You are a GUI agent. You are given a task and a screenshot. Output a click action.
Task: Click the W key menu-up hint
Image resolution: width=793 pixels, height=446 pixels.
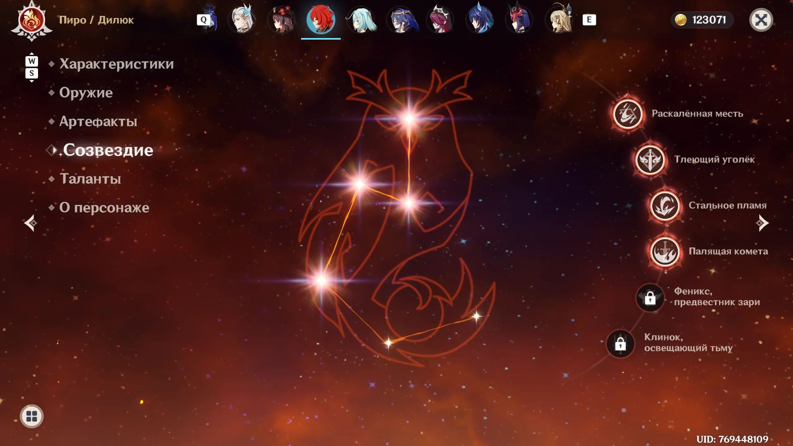coord(32,61)
